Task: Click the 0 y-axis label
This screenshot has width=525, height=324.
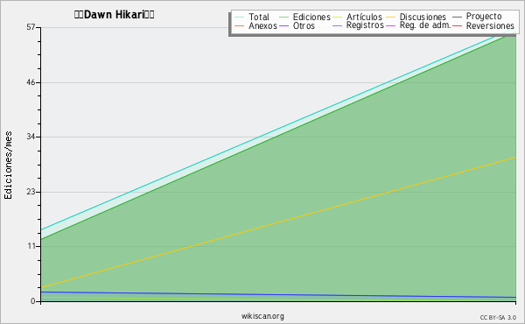Action: (x=33, y=301)
